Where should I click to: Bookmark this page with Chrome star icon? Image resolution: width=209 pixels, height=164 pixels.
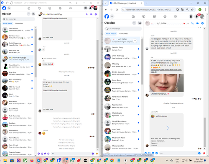(x=192, y=10)
